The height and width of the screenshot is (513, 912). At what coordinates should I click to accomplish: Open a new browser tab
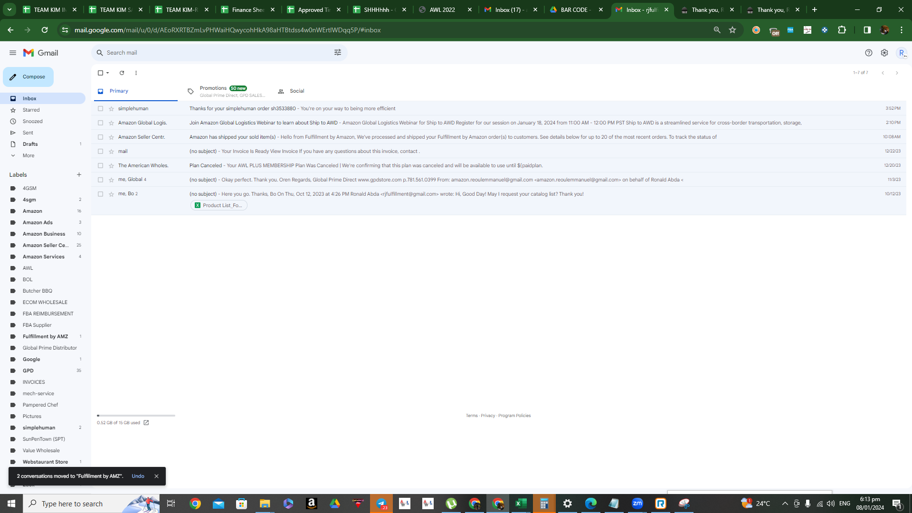[x=815, y=9]
